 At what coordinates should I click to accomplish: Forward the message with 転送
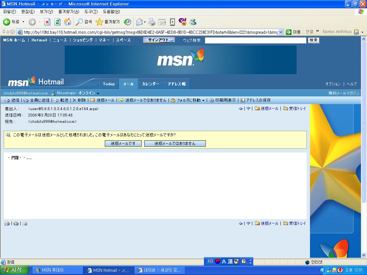(x=61, y=100)
